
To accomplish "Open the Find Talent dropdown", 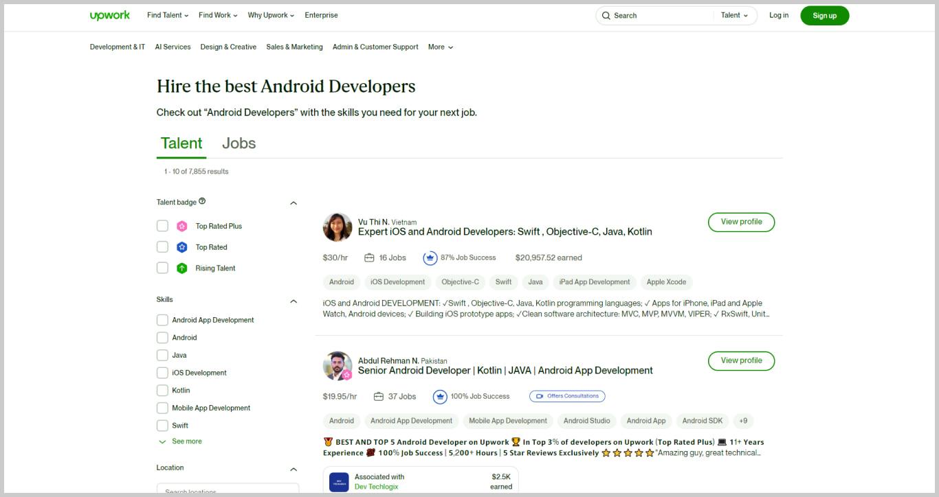I will 168,15.
